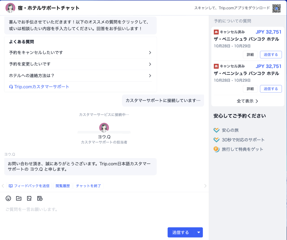Image resolution: width=287 pixels, height=240 pixels.
Task: Click 詳細 on the first booking
Action: pos(250,55)
